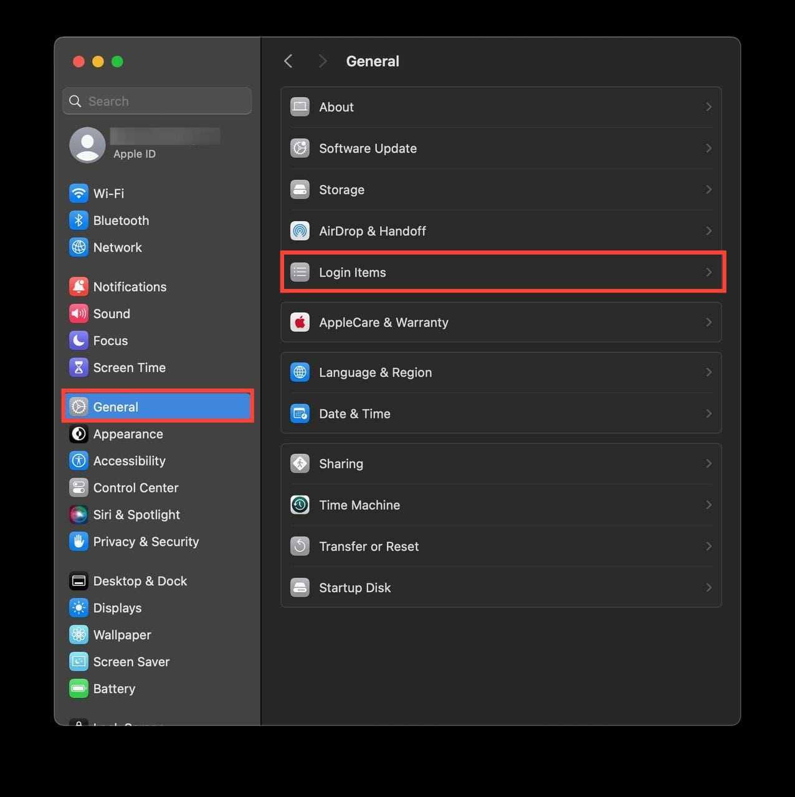Viewport: 795px width, 797px height.
Task: Click the Battery icon in sidebar
Action: tap(79, 689)
